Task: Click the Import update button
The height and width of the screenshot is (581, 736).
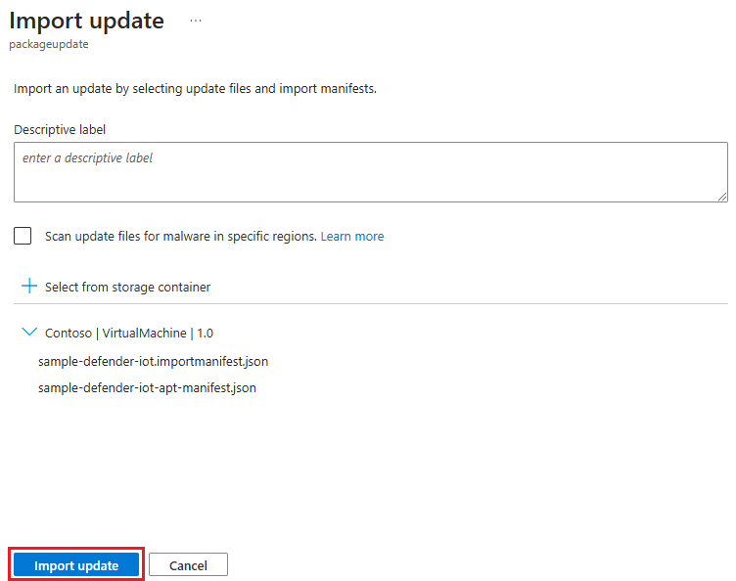Action: coord(76,565)
